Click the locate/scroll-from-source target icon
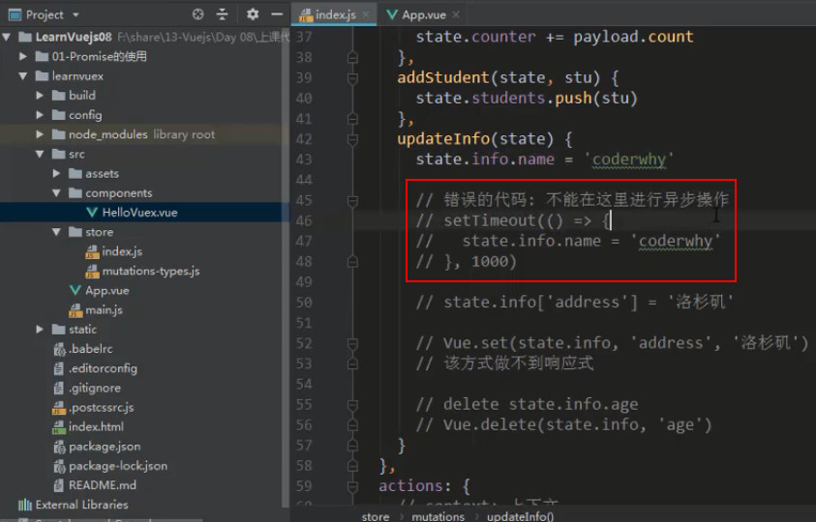Viewport: 816px width, 522px height. (x=197, y=14)
